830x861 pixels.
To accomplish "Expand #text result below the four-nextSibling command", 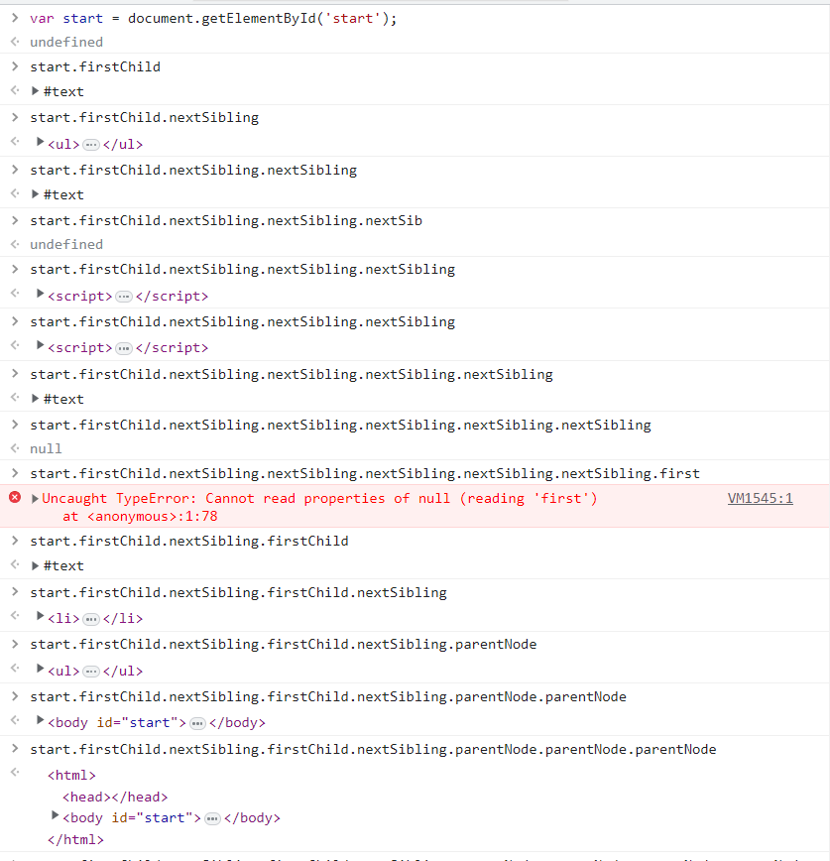I will click(35, 399).
